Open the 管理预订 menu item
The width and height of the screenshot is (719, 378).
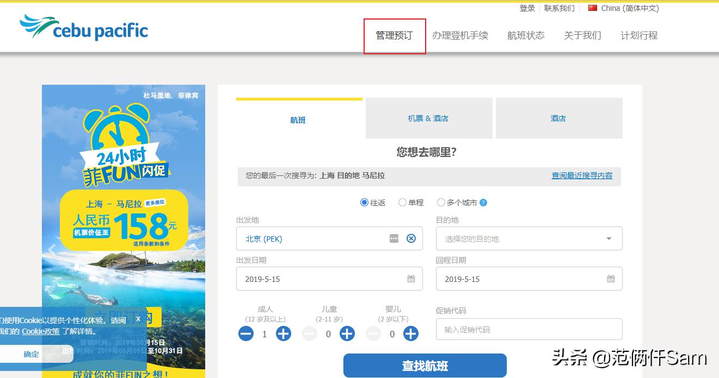tap(394, 35)
